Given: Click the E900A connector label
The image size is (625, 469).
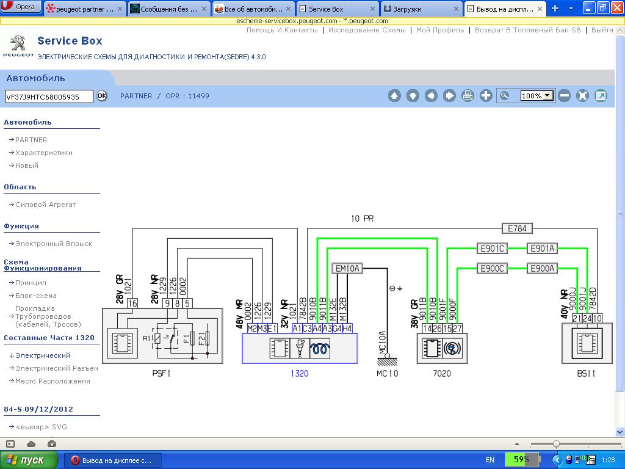Looking at the screenshot, I should click(x=542, y=269).
